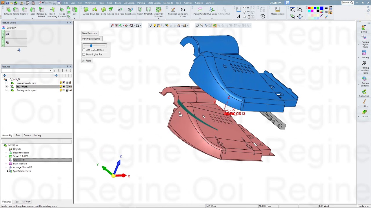Select the Chamfer tool
This screenshot has width=371, height=208.
tap(24, 11)
